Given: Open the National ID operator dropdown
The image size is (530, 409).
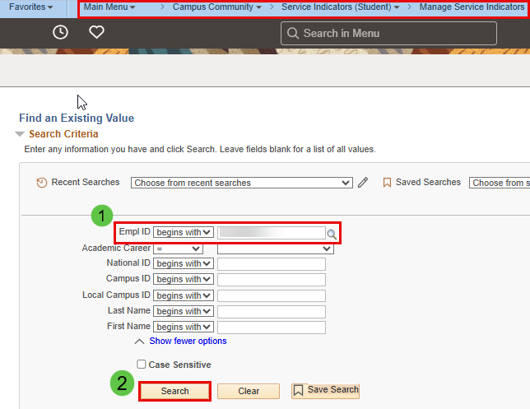Looking at the screenshot, I should (184, 263).
